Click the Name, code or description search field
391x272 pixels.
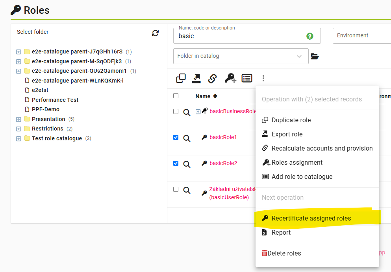point(240,36)
